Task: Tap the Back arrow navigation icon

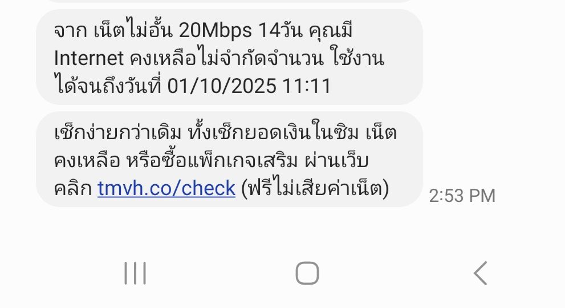Action: pyautogui.click(x=480, y=273)
